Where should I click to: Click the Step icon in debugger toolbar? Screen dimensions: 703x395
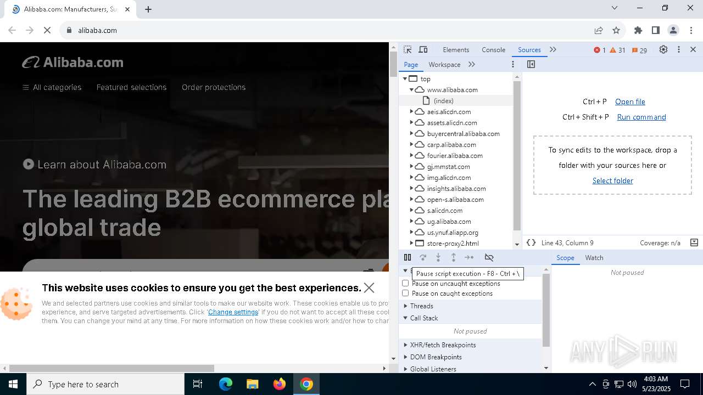469,257
